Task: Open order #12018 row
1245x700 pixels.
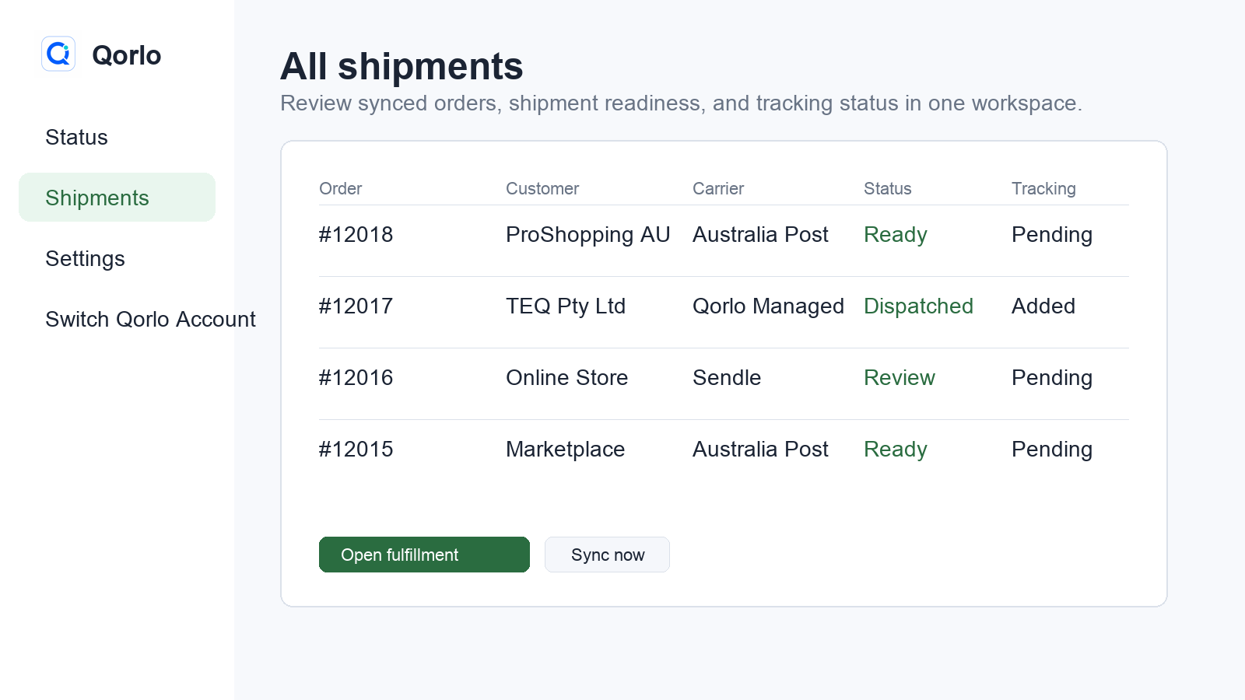Action: [x=724, y=235]
